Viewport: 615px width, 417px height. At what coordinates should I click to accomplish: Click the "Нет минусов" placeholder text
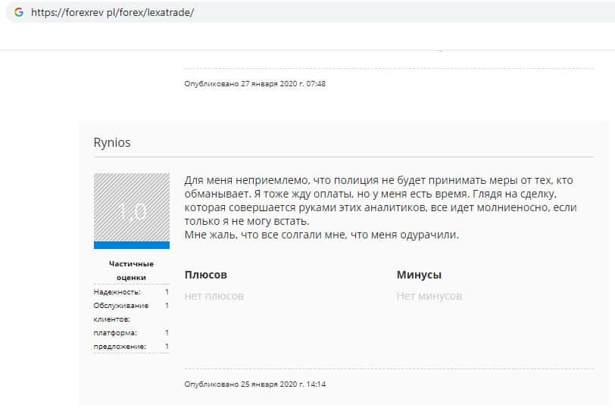tap(429, 296)
